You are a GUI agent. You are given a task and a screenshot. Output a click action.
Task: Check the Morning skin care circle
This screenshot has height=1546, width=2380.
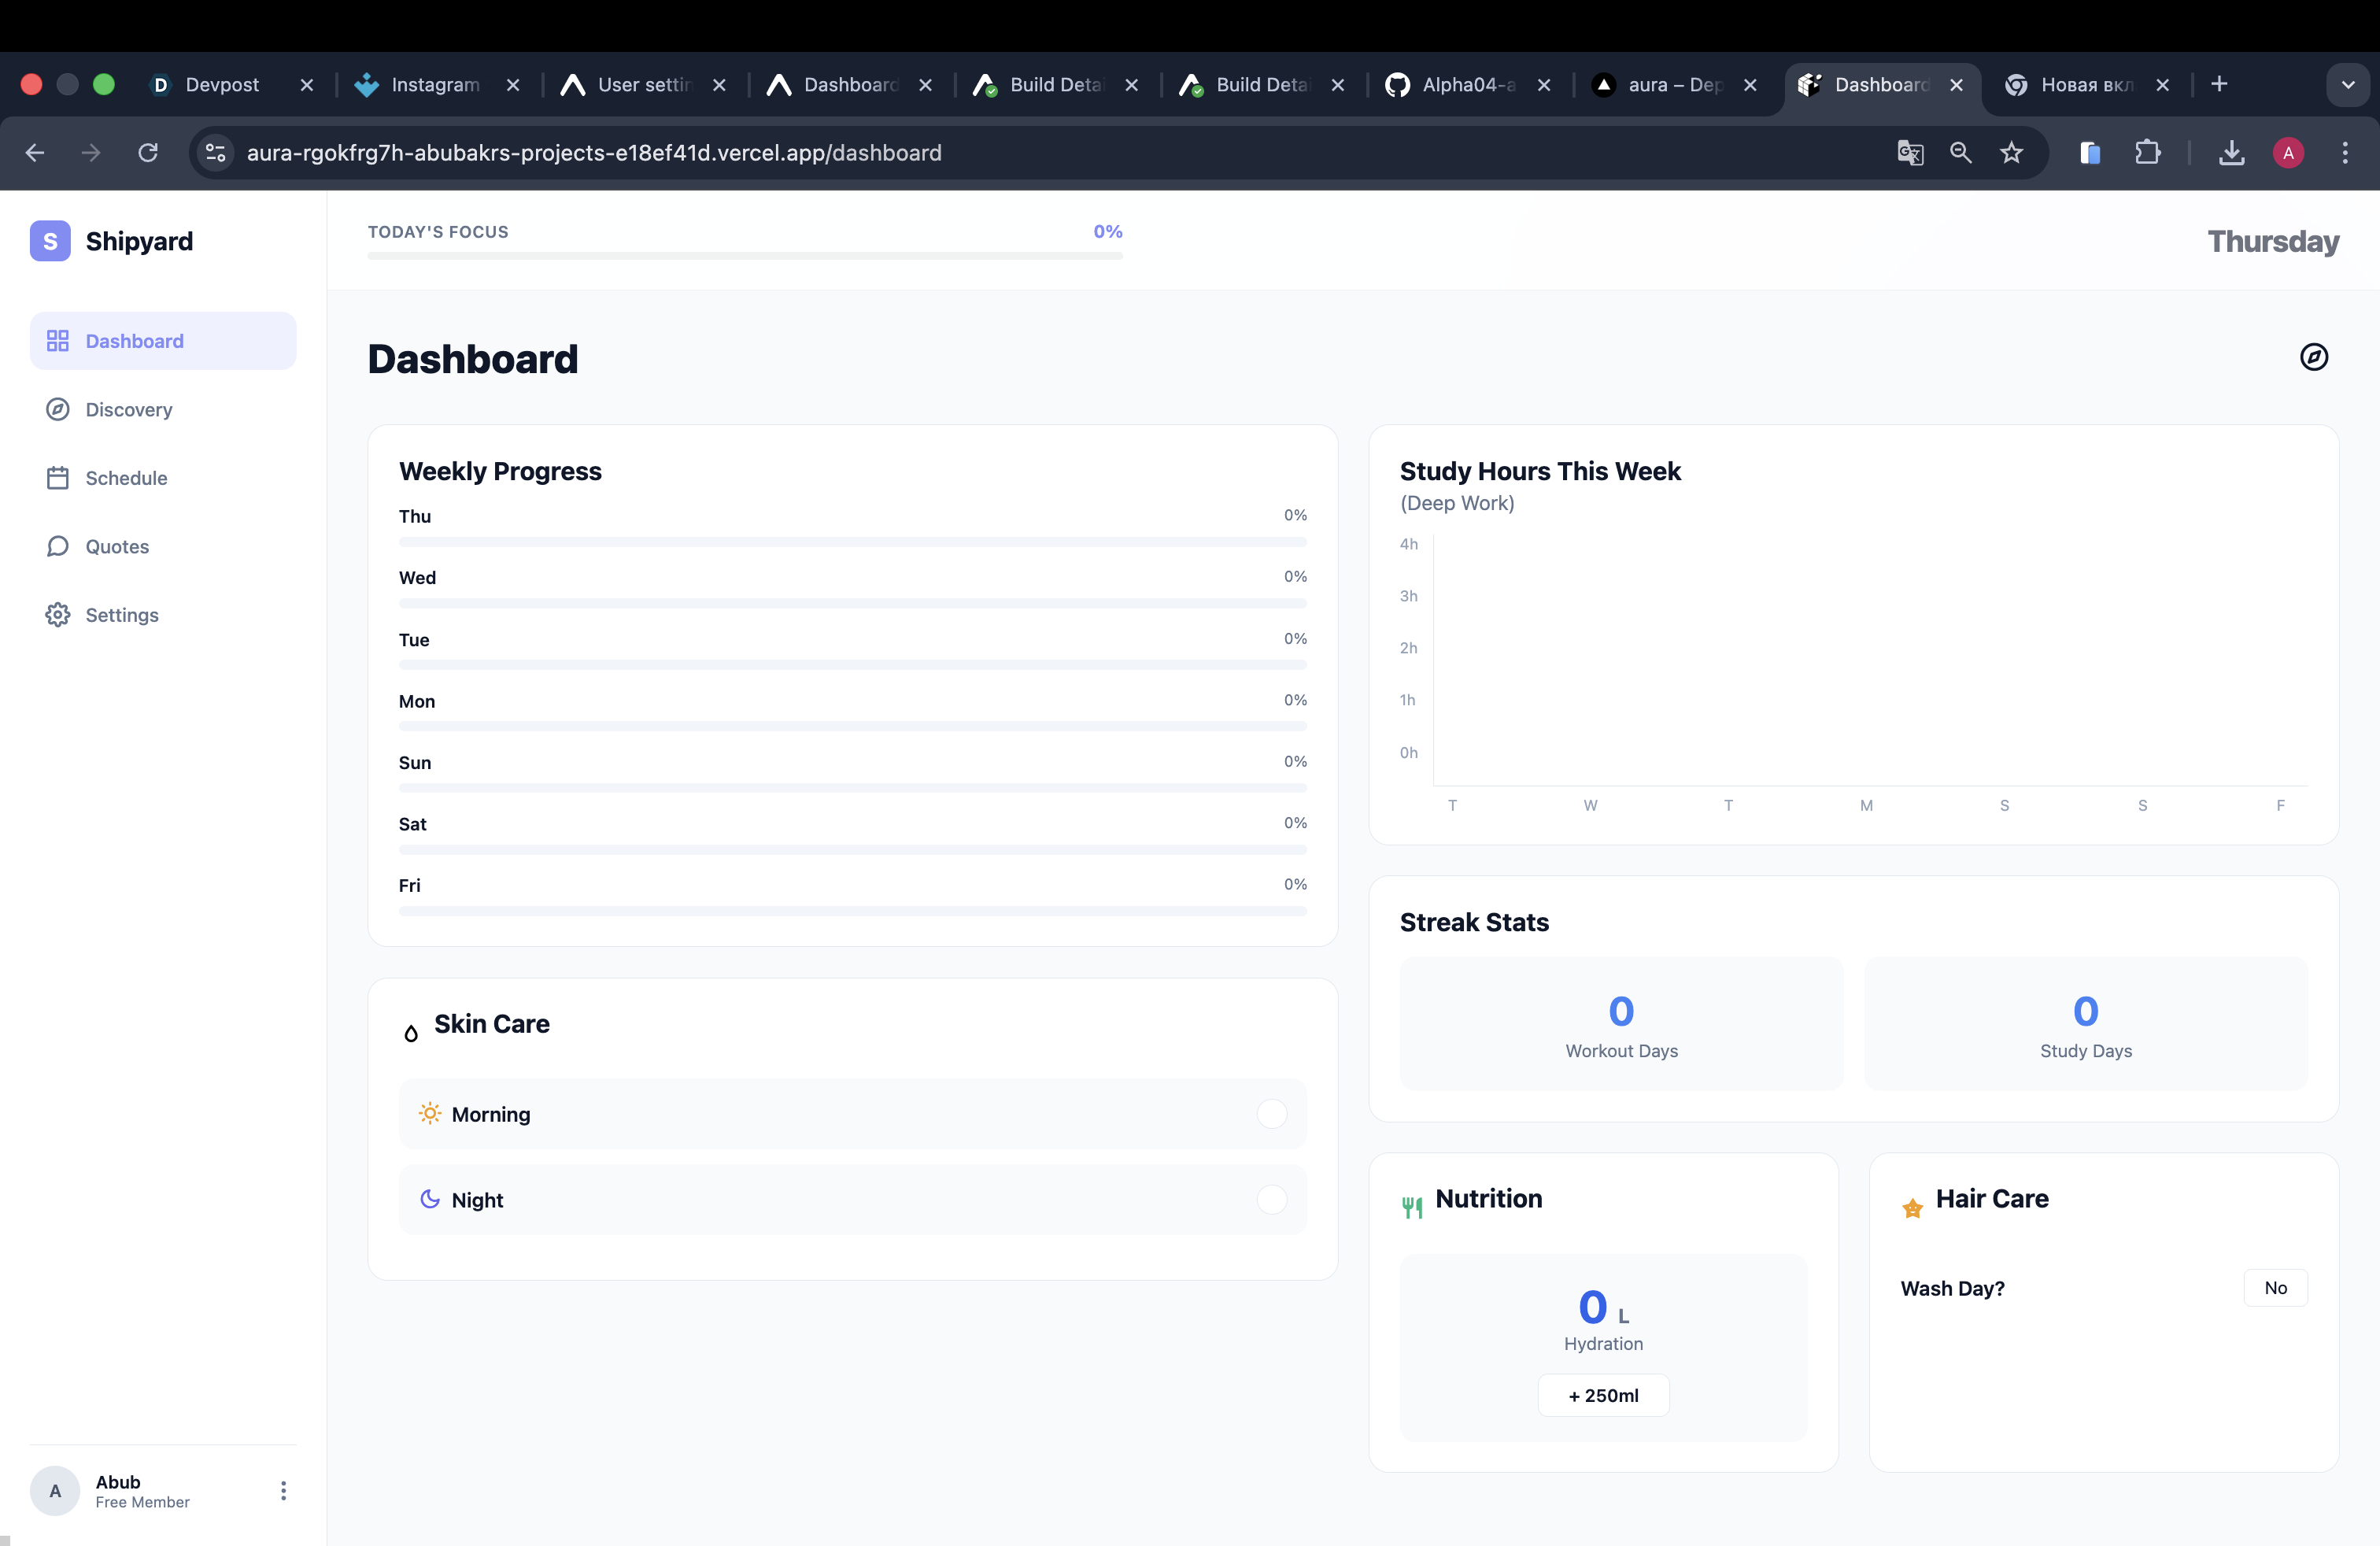click(1271, 1113)
